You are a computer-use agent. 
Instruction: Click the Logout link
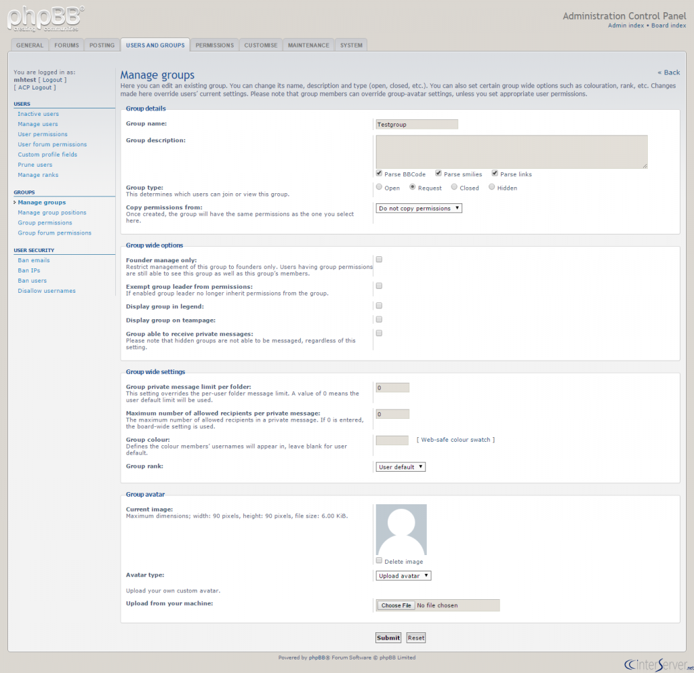click(x=53, y=80)
